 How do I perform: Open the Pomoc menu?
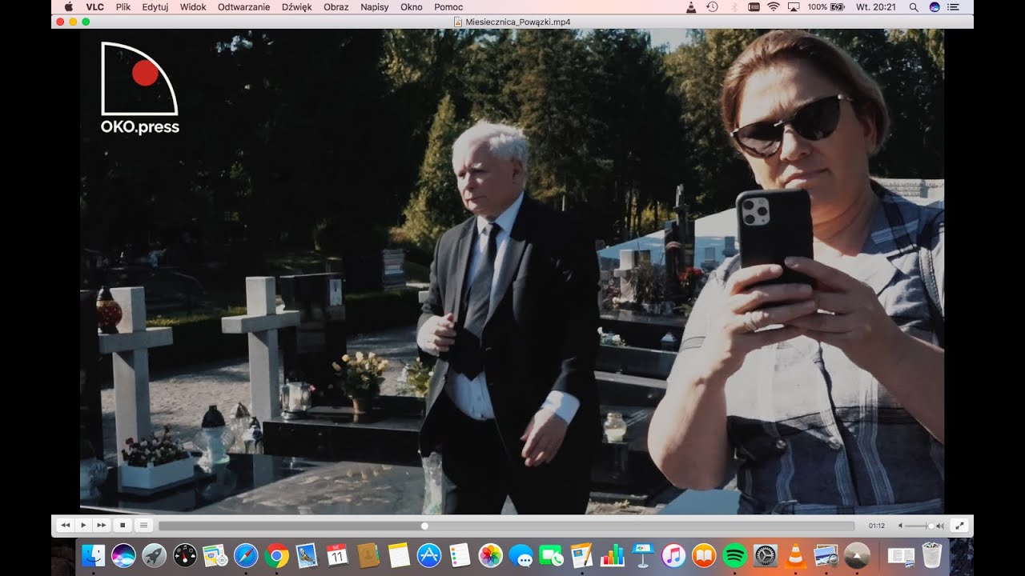click(448, 6)
